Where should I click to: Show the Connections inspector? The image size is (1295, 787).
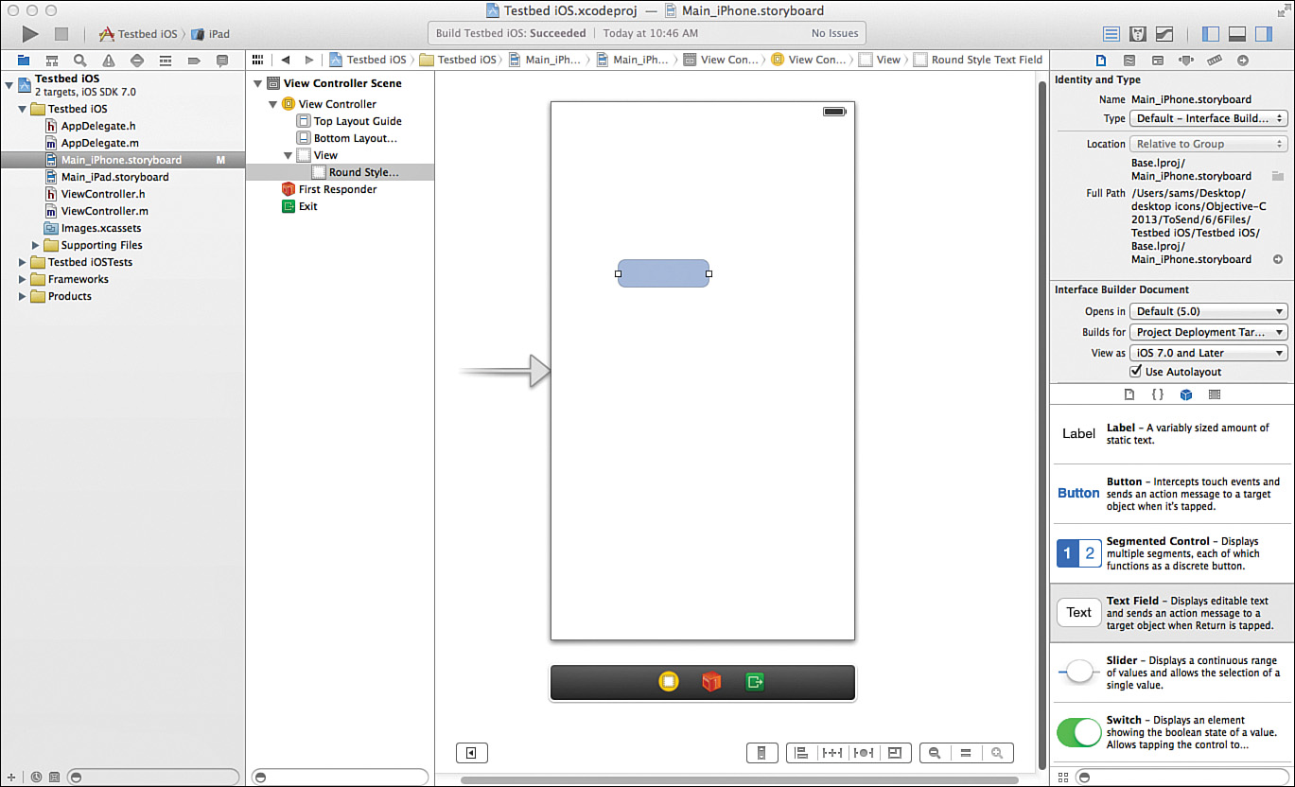[1243, 60]
